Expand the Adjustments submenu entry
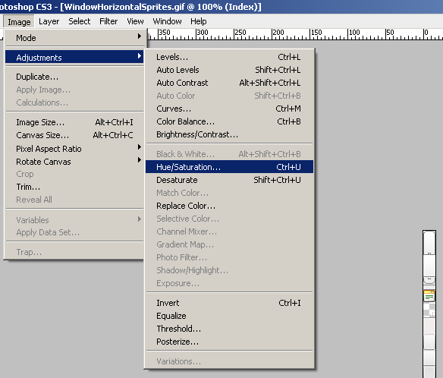Screen dimensions: 443x378 point(74,58)
